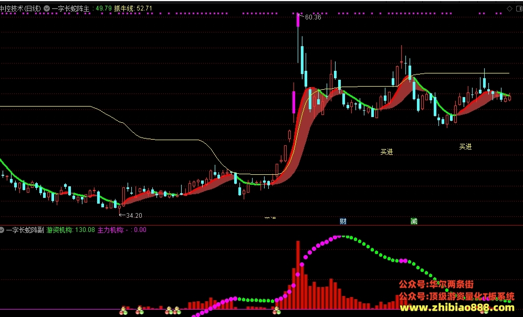Select the stock title 中控技术(日线)
Screen dimensions: 523x317
coord(20,8)
